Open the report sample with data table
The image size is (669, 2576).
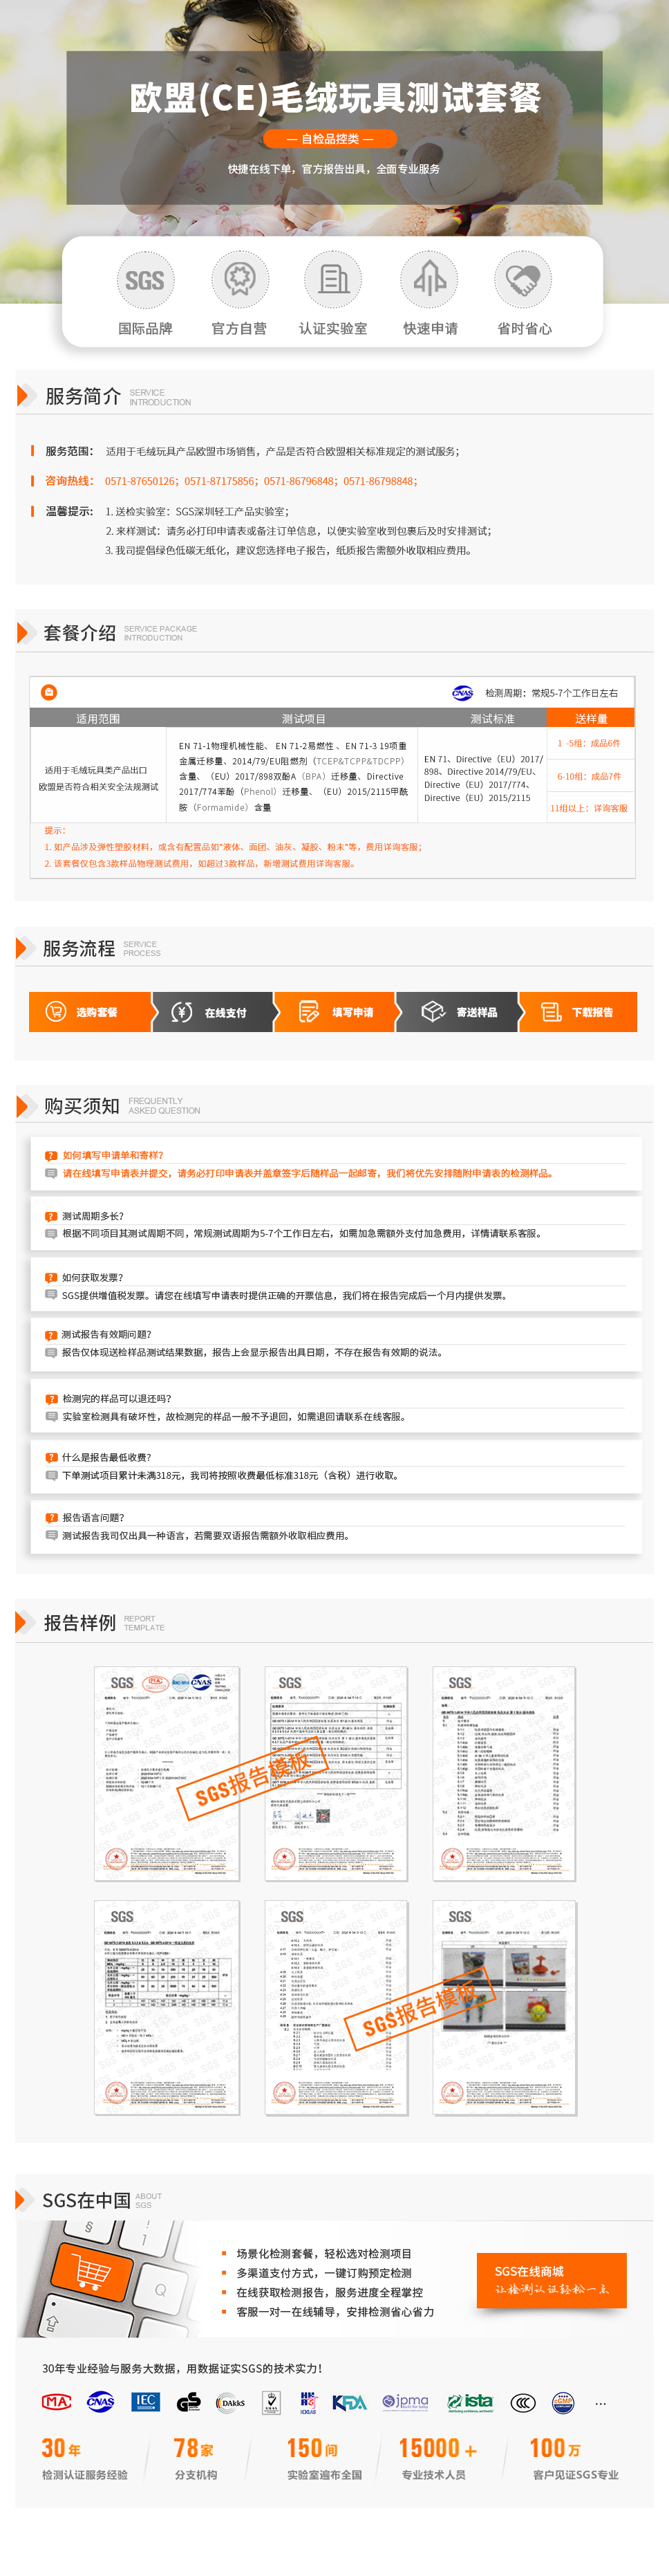point(167,2008)
